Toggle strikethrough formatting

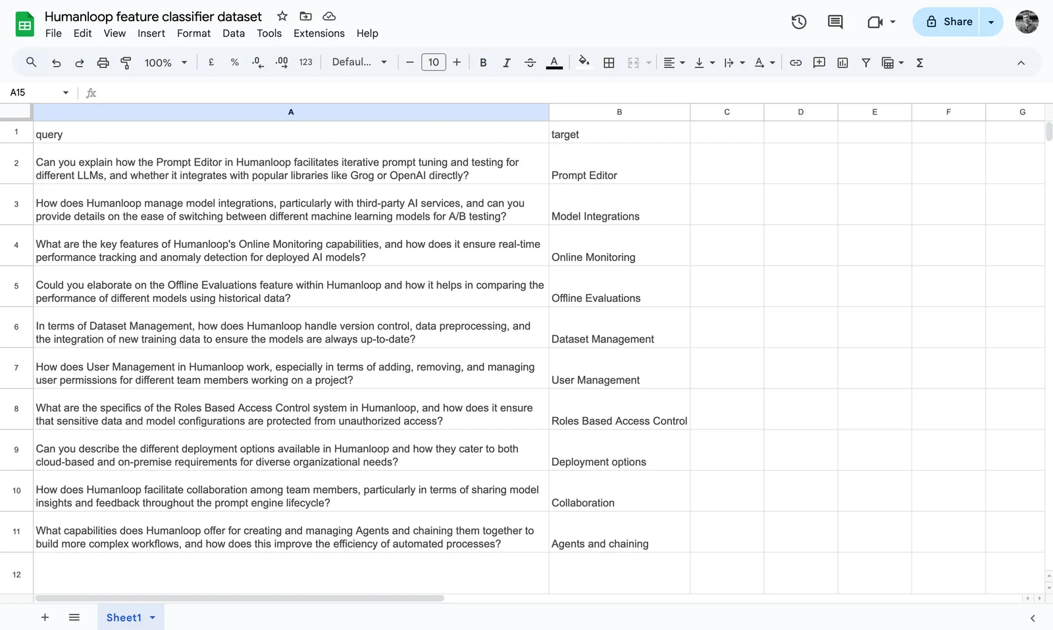(x=530, y=62)
